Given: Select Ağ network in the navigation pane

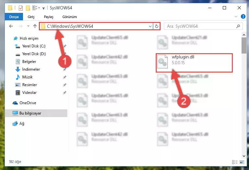Looking at the screenshot, I should click(x=22, y=124).
